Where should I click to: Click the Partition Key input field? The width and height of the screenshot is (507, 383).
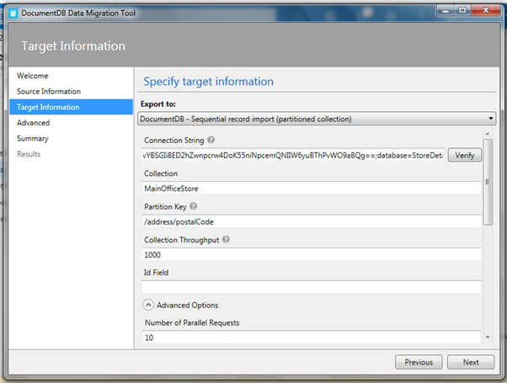(312, 221)
